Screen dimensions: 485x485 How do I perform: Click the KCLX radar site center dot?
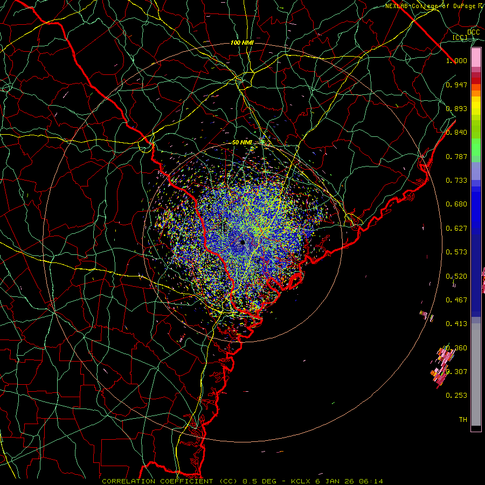(242, 242)
